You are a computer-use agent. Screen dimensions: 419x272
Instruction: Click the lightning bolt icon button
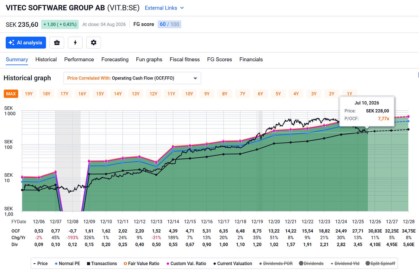(75, 43)
